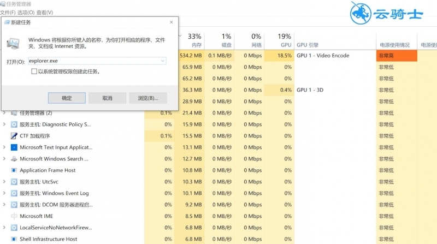Click the 0.1 MB/秒 disk cell
437x244 pixels.
(220, 56)
